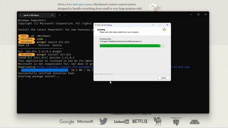This screenshot has width=228, height=128.
Task: Click the Git site icon beside intro text
Action: (x=155, y=7)
